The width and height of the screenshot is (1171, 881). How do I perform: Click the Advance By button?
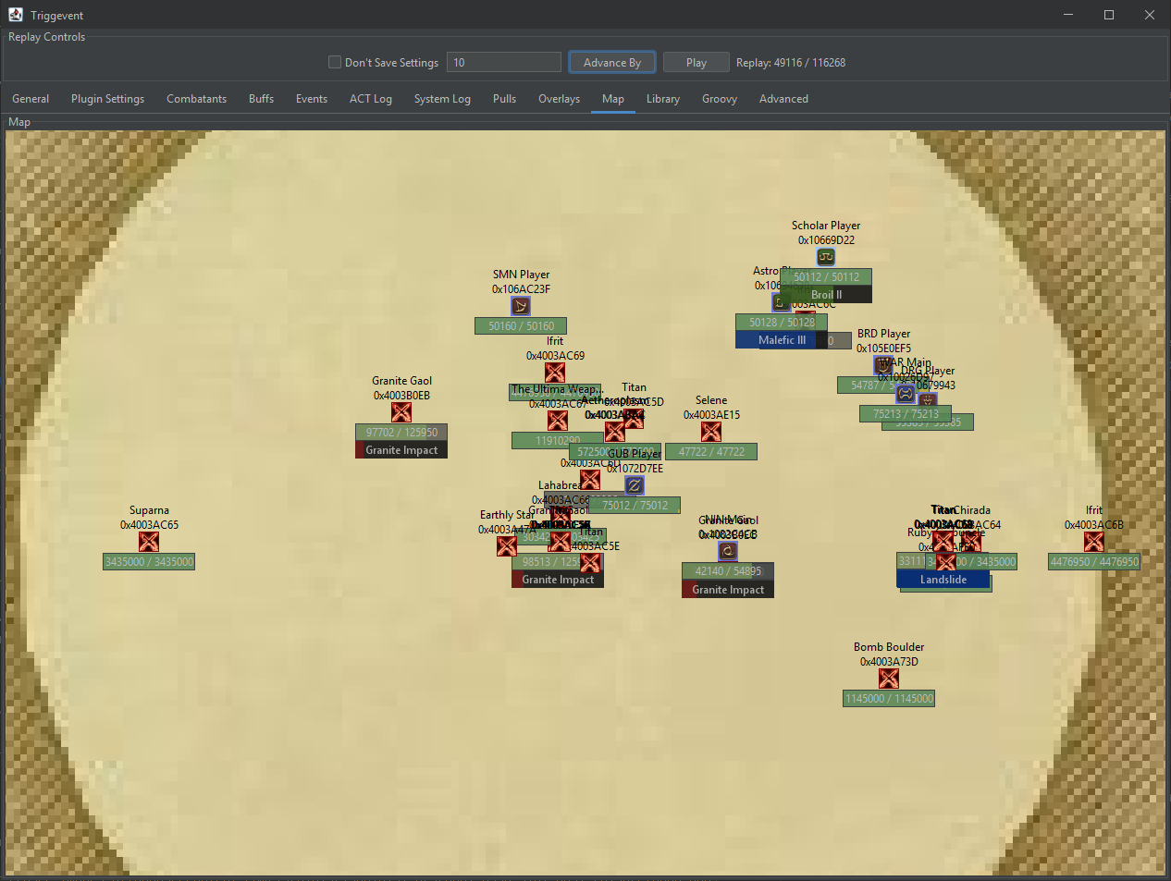pyautogui.click(x=612, y=62)
